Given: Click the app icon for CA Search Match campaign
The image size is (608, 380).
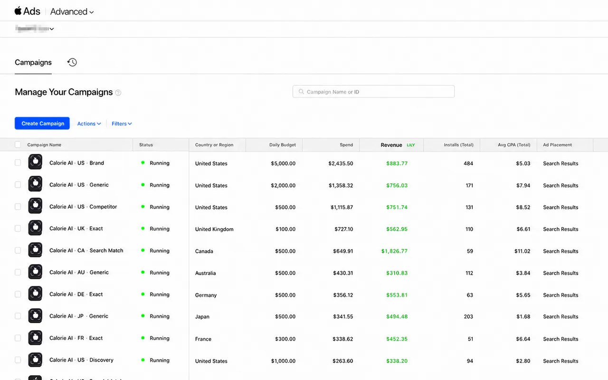Looking at the screenshot, I should [35, 250].
